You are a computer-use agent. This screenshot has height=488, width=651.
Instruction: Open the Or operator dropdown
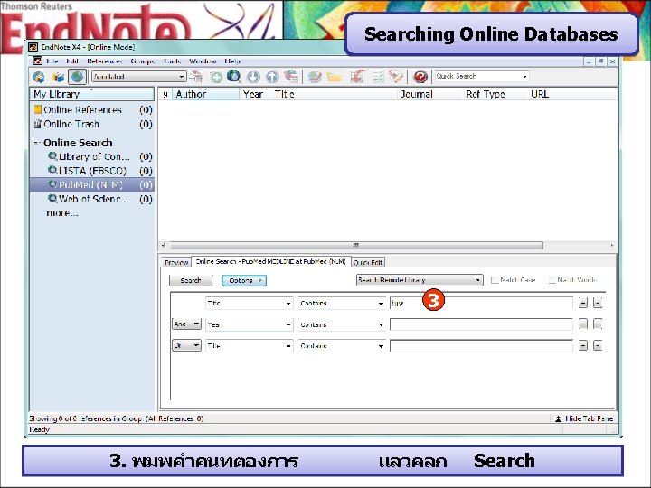186,345
